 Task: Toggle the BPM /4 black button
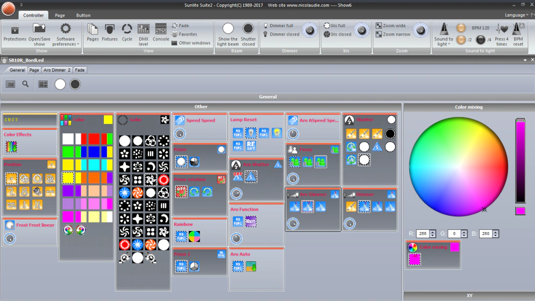481,40
